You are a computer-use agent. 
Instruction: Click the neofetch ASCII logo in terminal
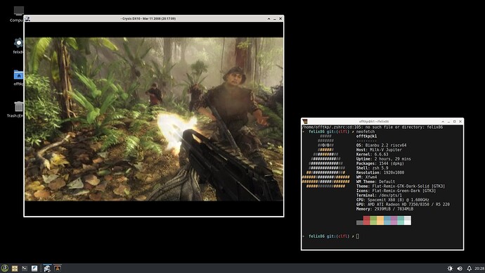point(325,161)
